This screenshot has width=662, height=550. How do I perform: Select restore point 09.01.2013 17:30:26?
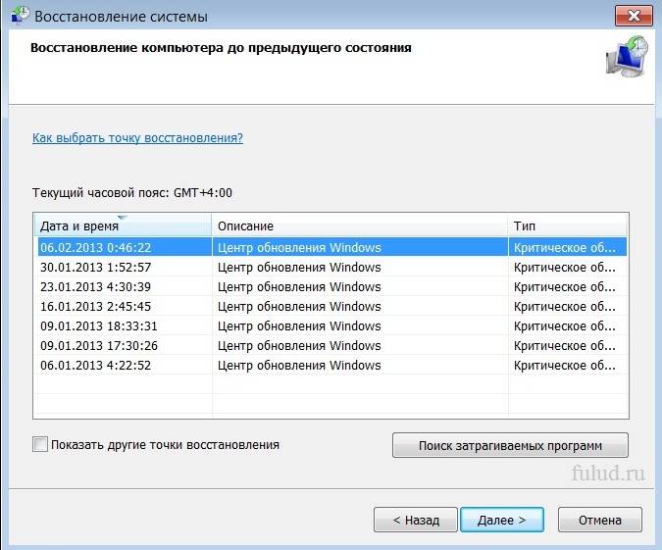pos(98,346)
